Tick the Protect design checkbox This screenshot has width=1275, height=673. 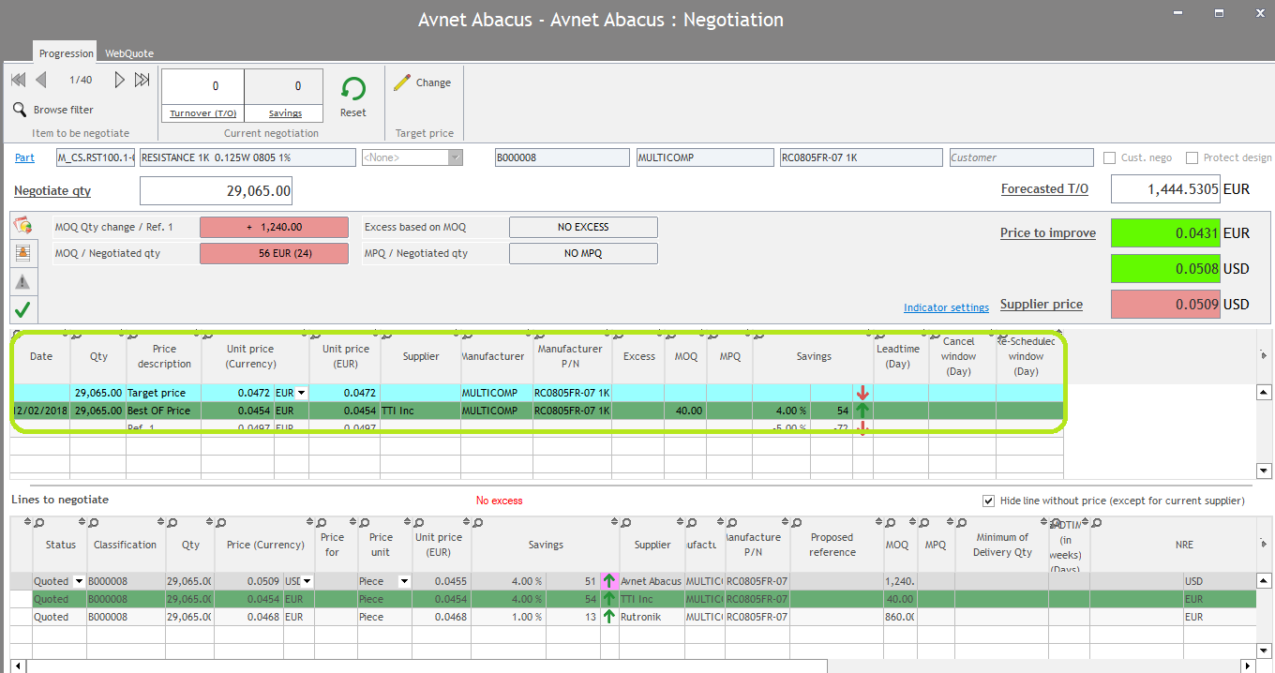coord(1192,157)
